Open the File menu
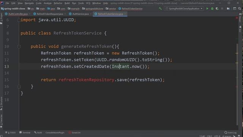The height and width of the screenshot is (137, 243). 7,3
